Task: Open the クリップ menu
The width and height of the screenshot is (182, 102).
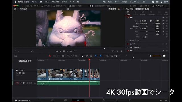Action: tap(65, 2)
